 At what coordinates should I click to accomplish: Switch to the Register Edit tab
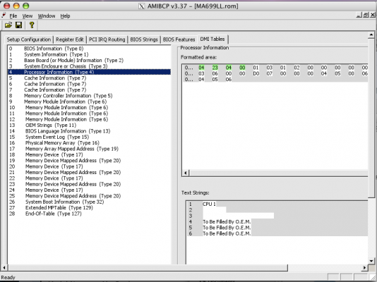70,39
